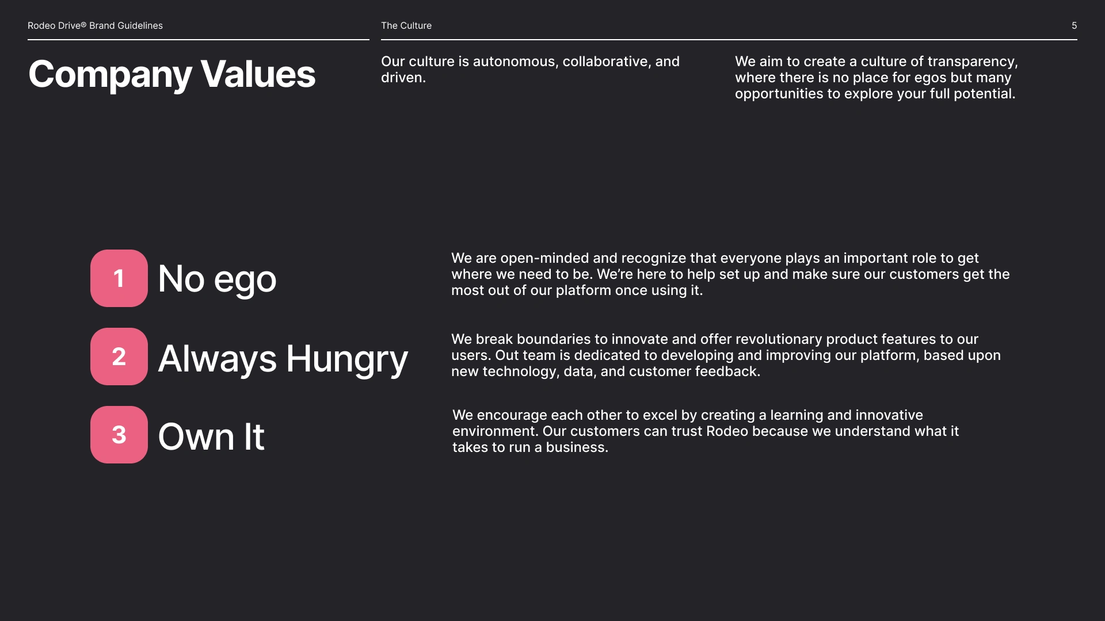This screenshot has height=621, width=1105.
Task: Click the 'We encourage each other' description
Action: tap(706, 431)
